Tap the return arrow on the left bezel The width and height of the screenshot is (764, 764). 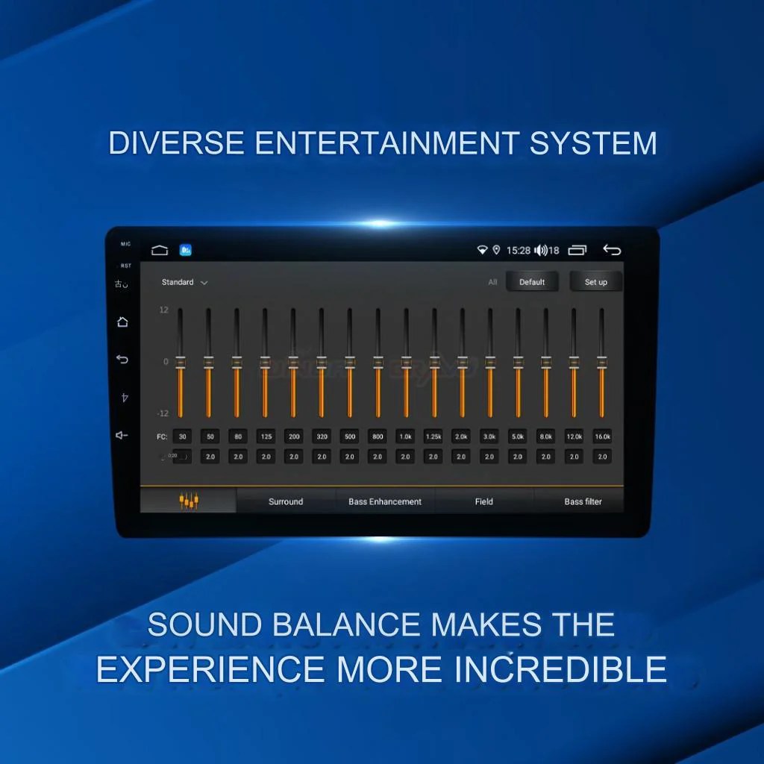[122, 360]
